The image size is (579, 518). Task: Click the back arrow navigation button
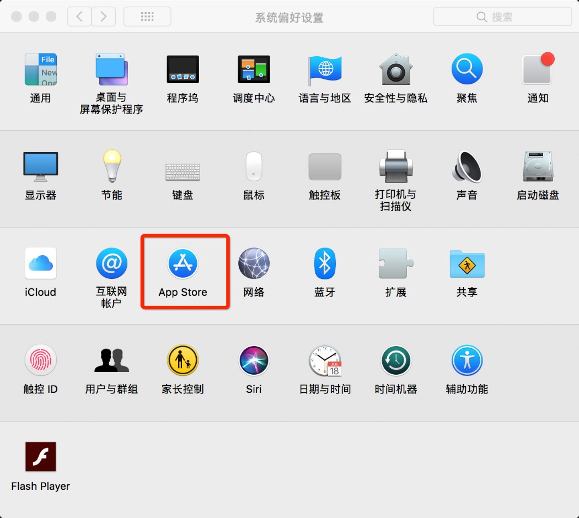point(79,17)
